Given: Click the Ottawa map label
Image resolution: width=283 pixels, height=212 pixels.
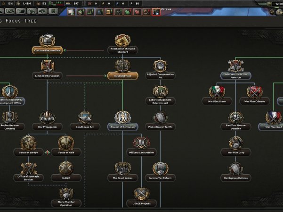Looking at the screenshot, I should 166,9.
